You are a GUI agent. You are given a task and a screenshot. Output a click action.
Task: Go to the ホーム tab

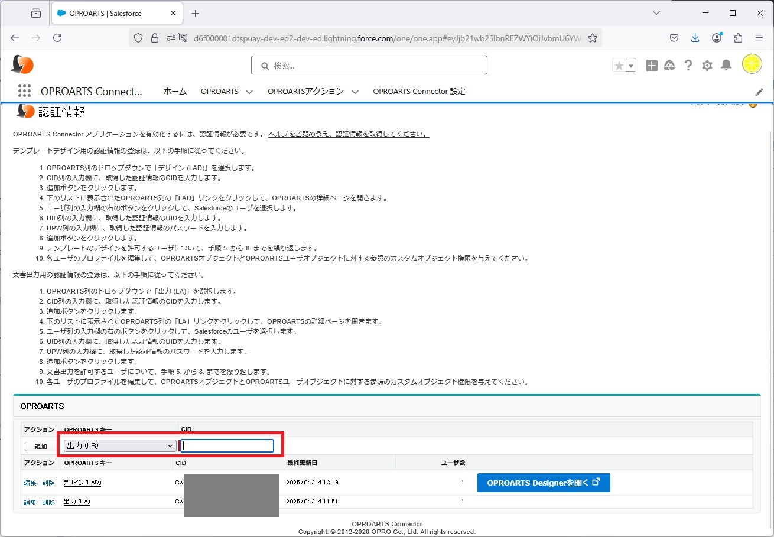point(175,91)
